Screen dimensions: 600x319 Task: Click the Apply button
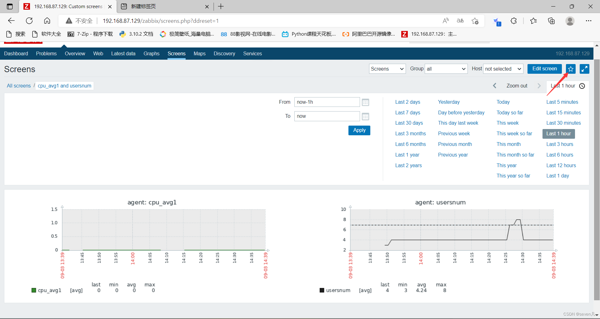tap(359, 130)
